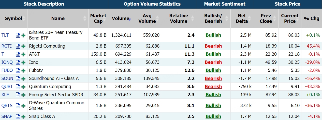322x120 pixels.
Task: Sort by Prev Close column header
Action: tap(266, 18)
